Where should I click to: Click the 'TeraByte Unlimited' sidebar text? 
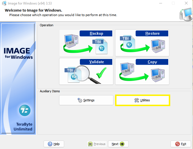coord(23,127)
